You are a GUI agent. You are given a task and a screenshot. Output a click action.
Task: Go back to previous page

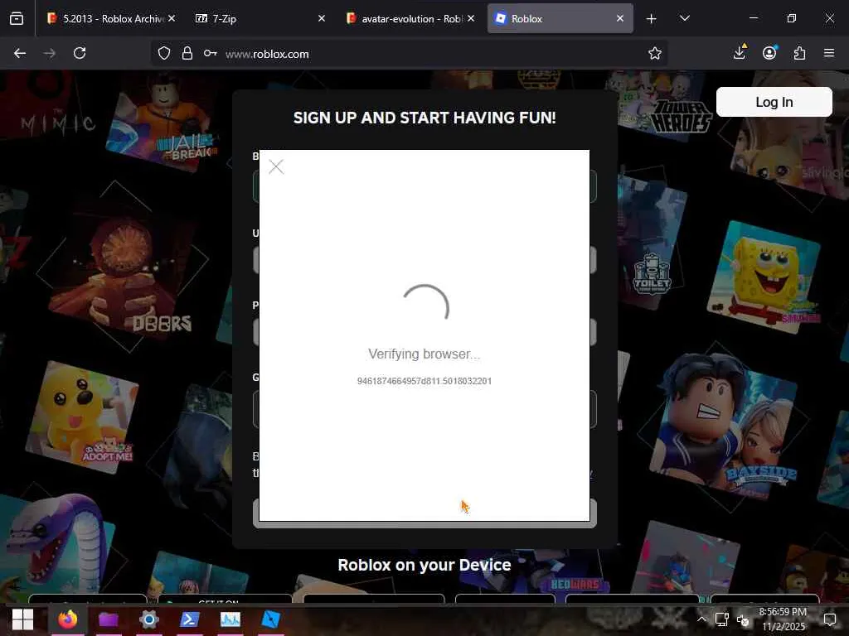coord(20,53)
